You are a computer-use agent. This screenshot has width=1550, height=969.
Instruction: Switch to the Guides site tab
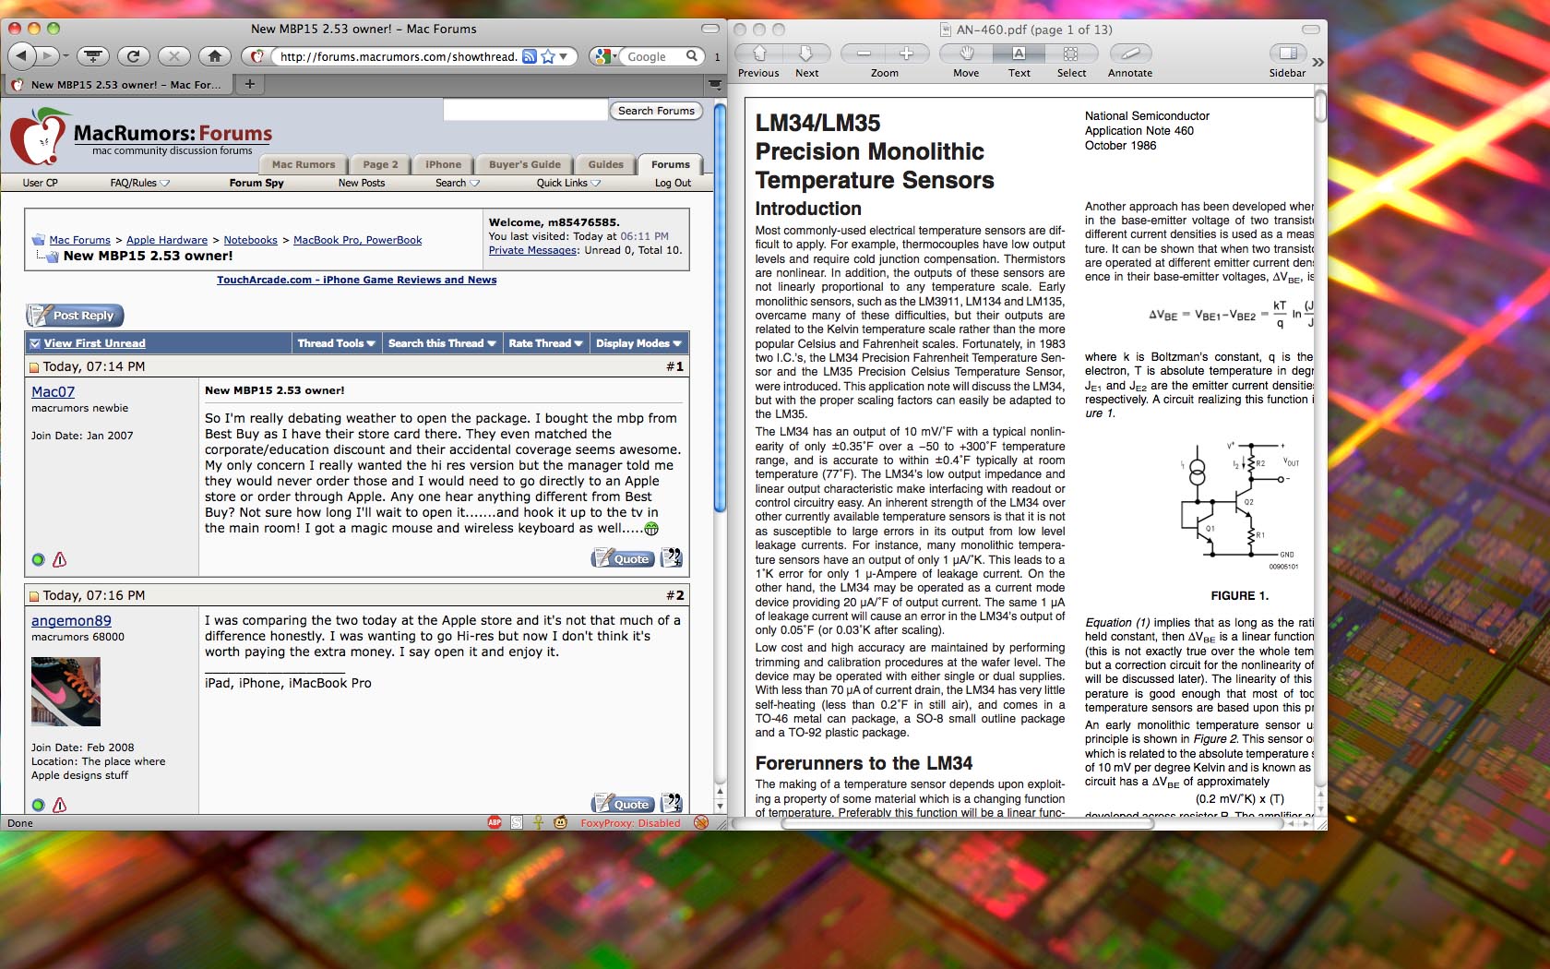click(x=605, y=164)
